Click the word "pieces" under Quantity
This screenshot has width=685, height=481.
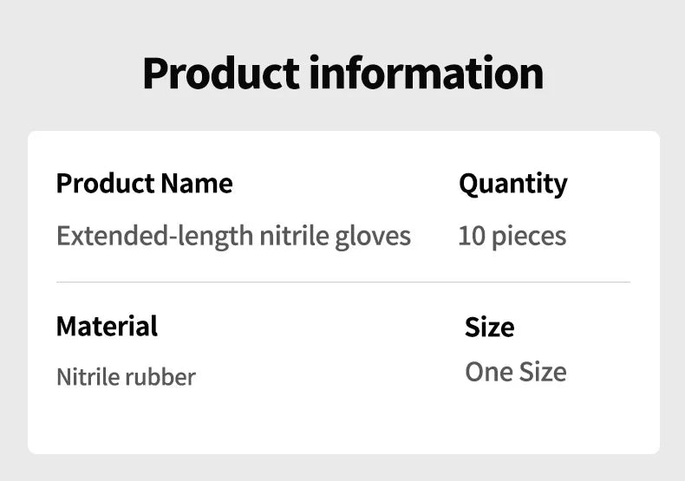point(528,236)
